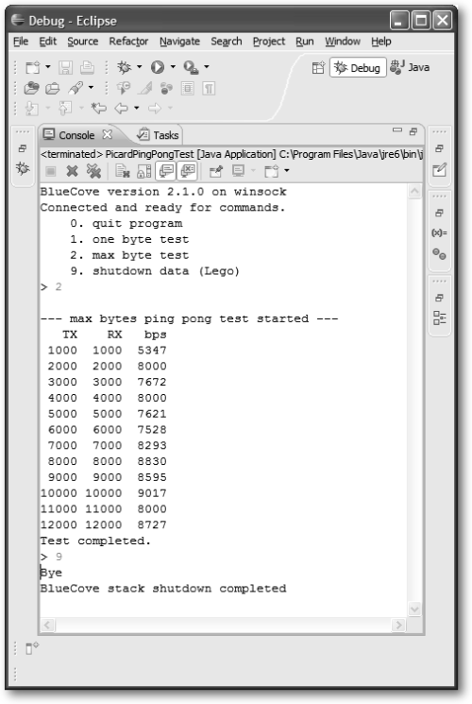Toggle Show Console When Standard Error Changes
Viewport: 472px width, 704px height.
coord(188,171)
